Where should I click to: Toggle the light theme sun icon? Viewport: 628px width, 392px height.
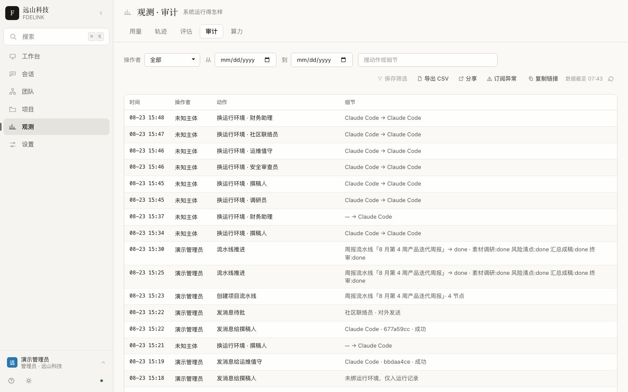coord(29,381)
